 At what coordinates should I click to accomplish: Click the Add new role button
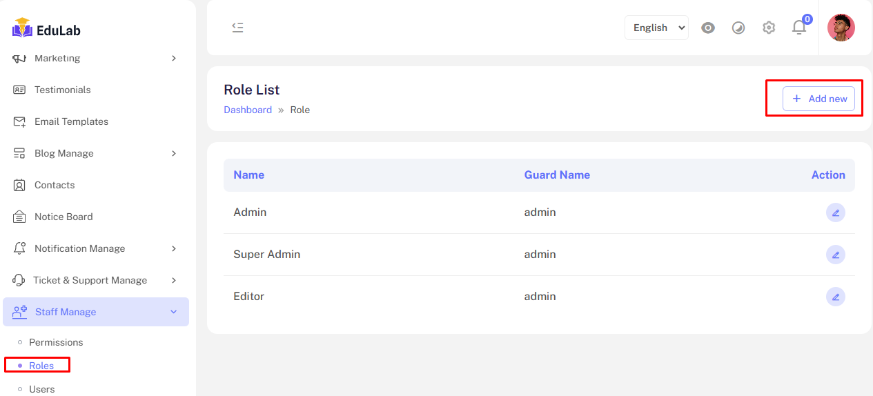[x=818, y=99]
